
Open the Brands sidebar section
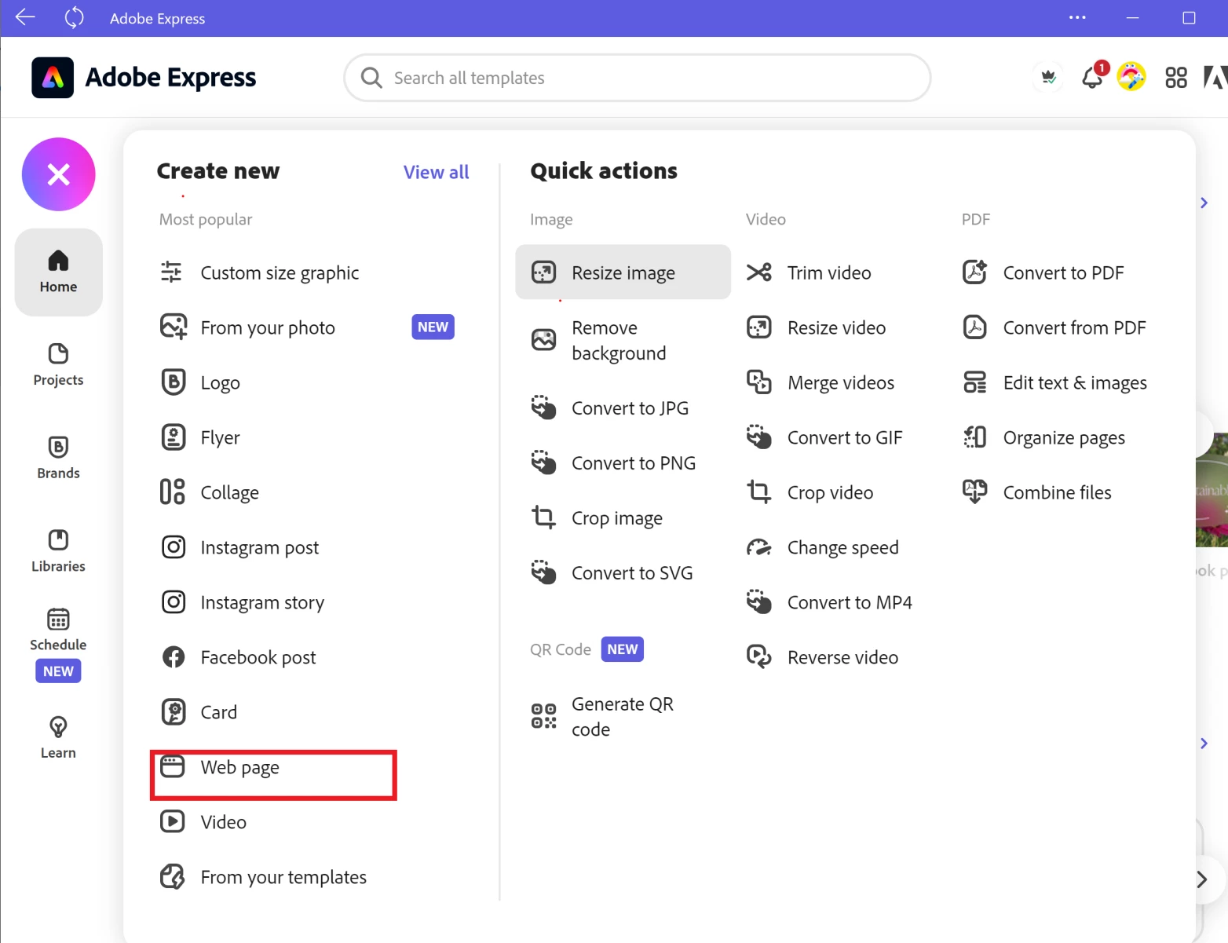tap(58, 458)
